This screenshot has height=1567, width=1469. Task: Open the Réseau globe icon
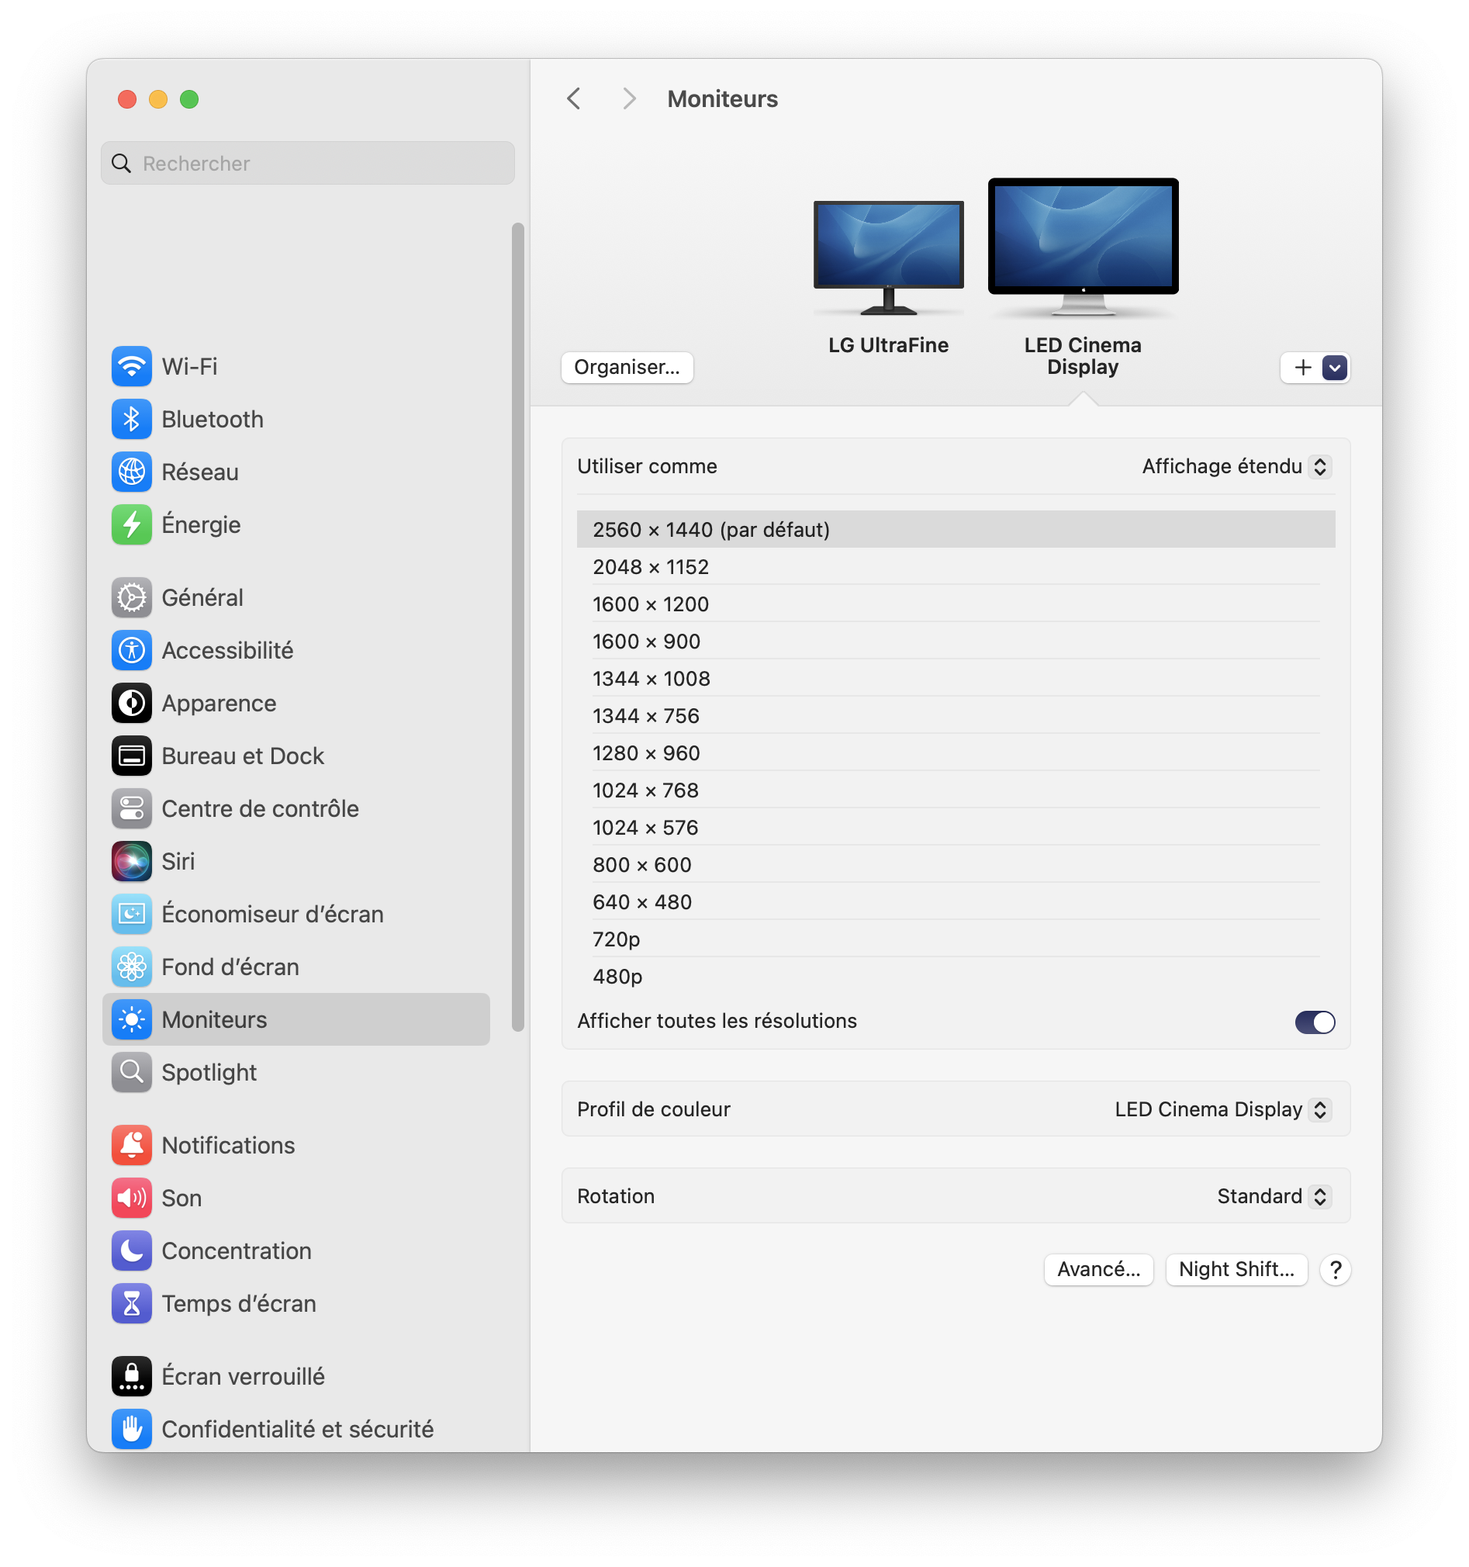(132, 472)
